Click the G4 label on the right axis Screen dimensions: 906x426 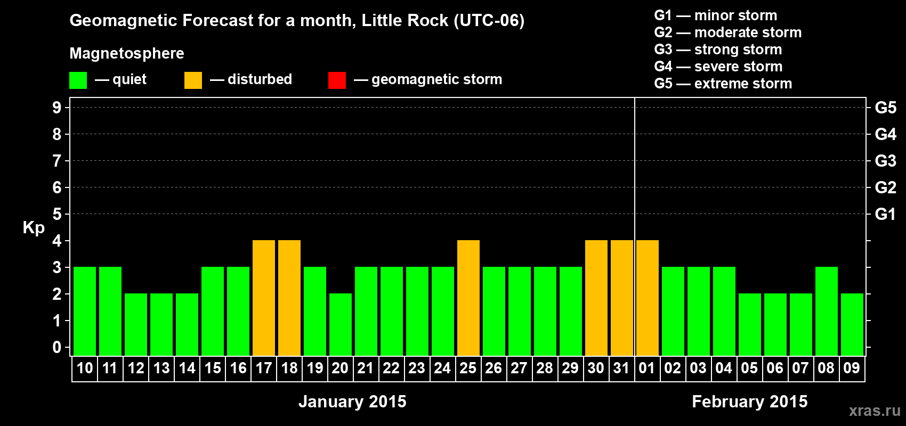tap(886, 134)
